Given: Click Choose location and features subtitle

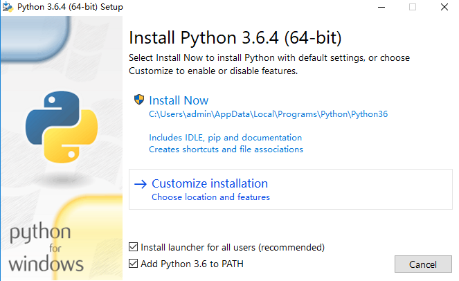Looking at the screenshot, I should (210, 197).
